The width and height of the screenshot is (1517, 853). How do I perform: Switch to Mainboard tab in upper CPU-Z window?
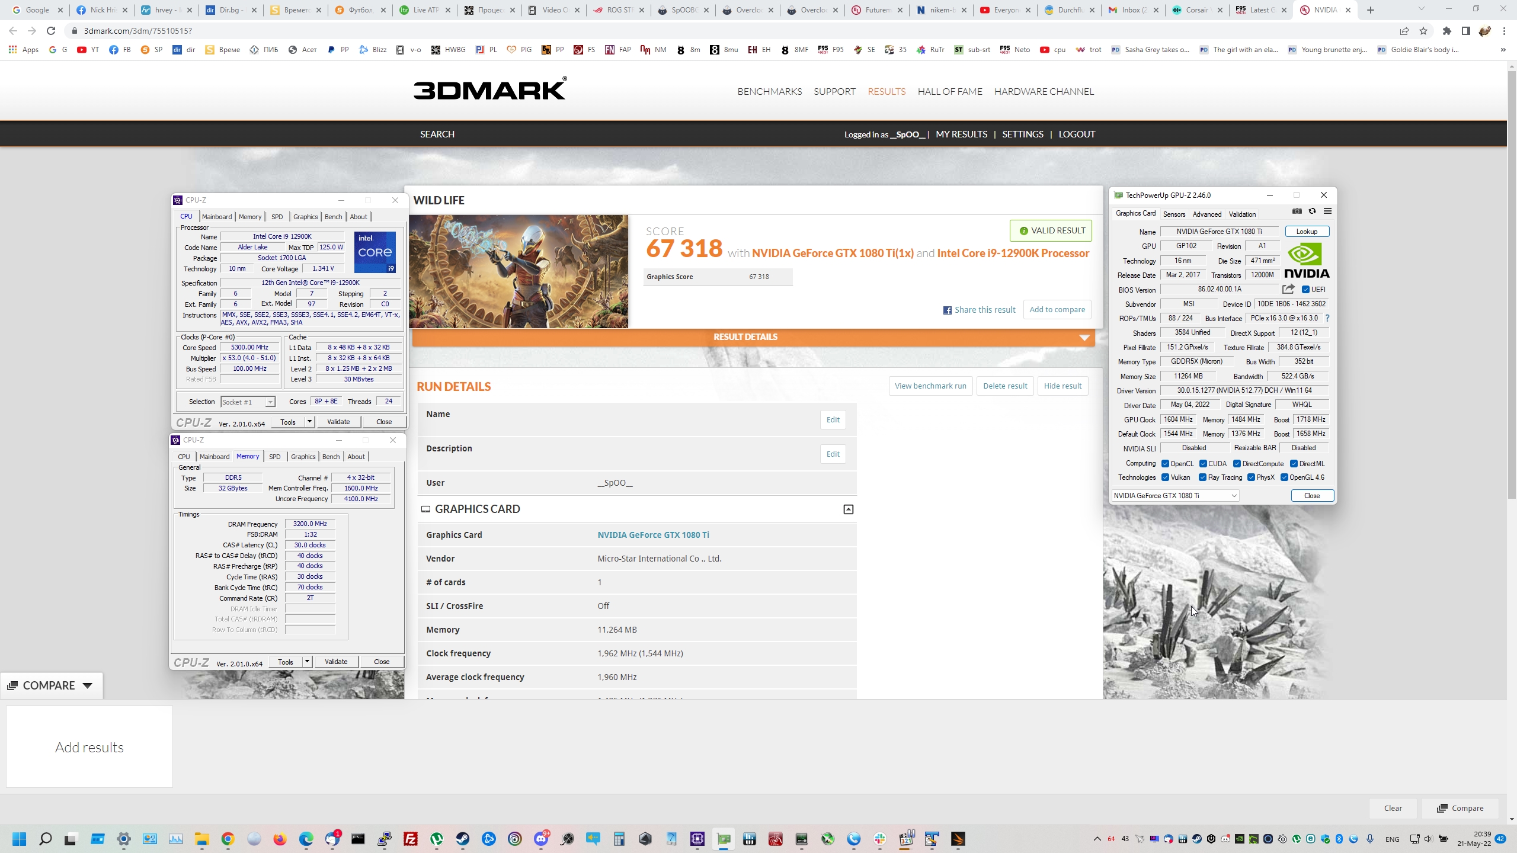pos(217,217)
